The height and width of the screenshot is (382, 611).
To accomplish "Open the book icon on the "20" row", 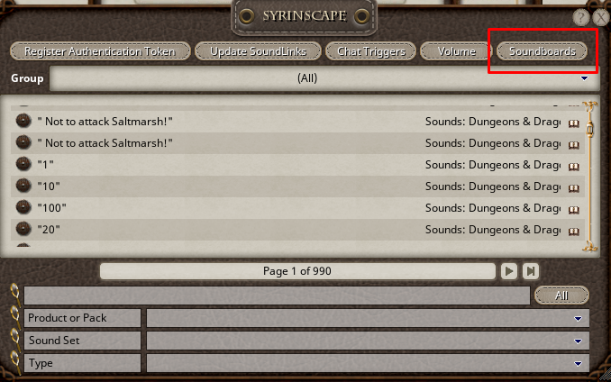I will [x=573, y=232].
